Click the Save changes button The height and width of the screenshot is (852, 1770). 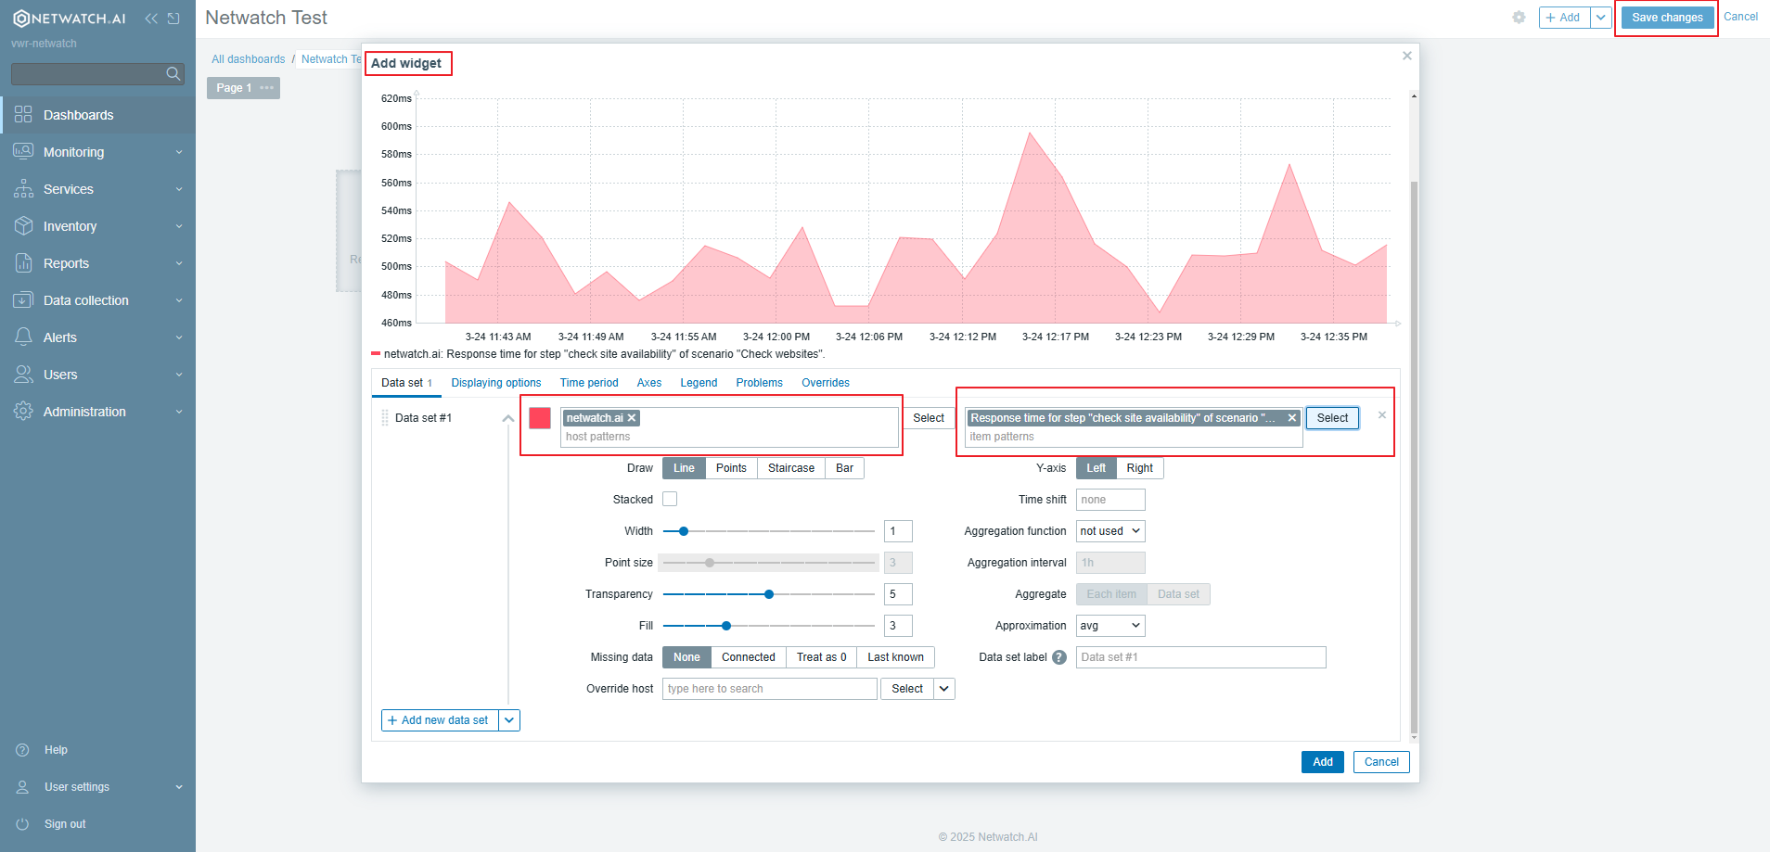tap(1666, 17)
